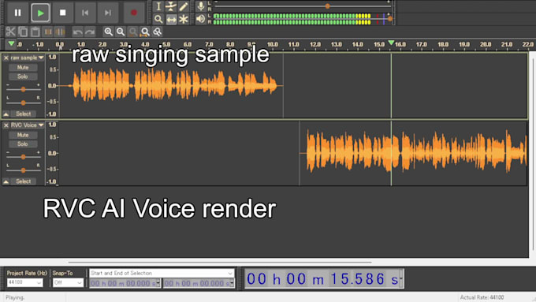This screenshot has width=536, height=302.
Task: Open the Snap-To dropdown
Action: tap(68, 283)
